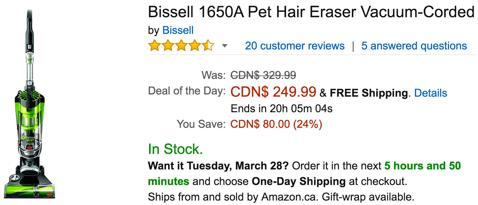This screenshot has width=478, height=205.
Task: Click the struck-through CDN$ 329.99 price
Action: (x=263, y=75)
